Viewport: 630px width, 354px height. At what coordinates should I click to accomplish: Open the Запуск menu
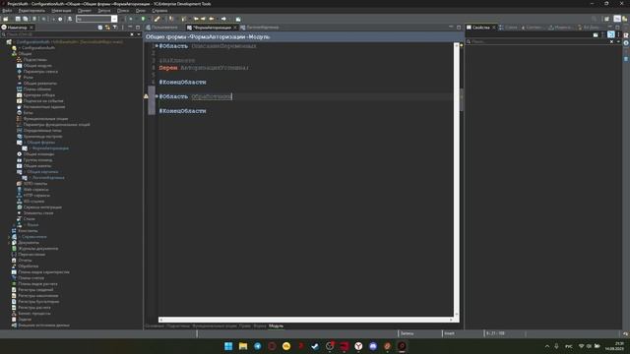pos(104,11)
